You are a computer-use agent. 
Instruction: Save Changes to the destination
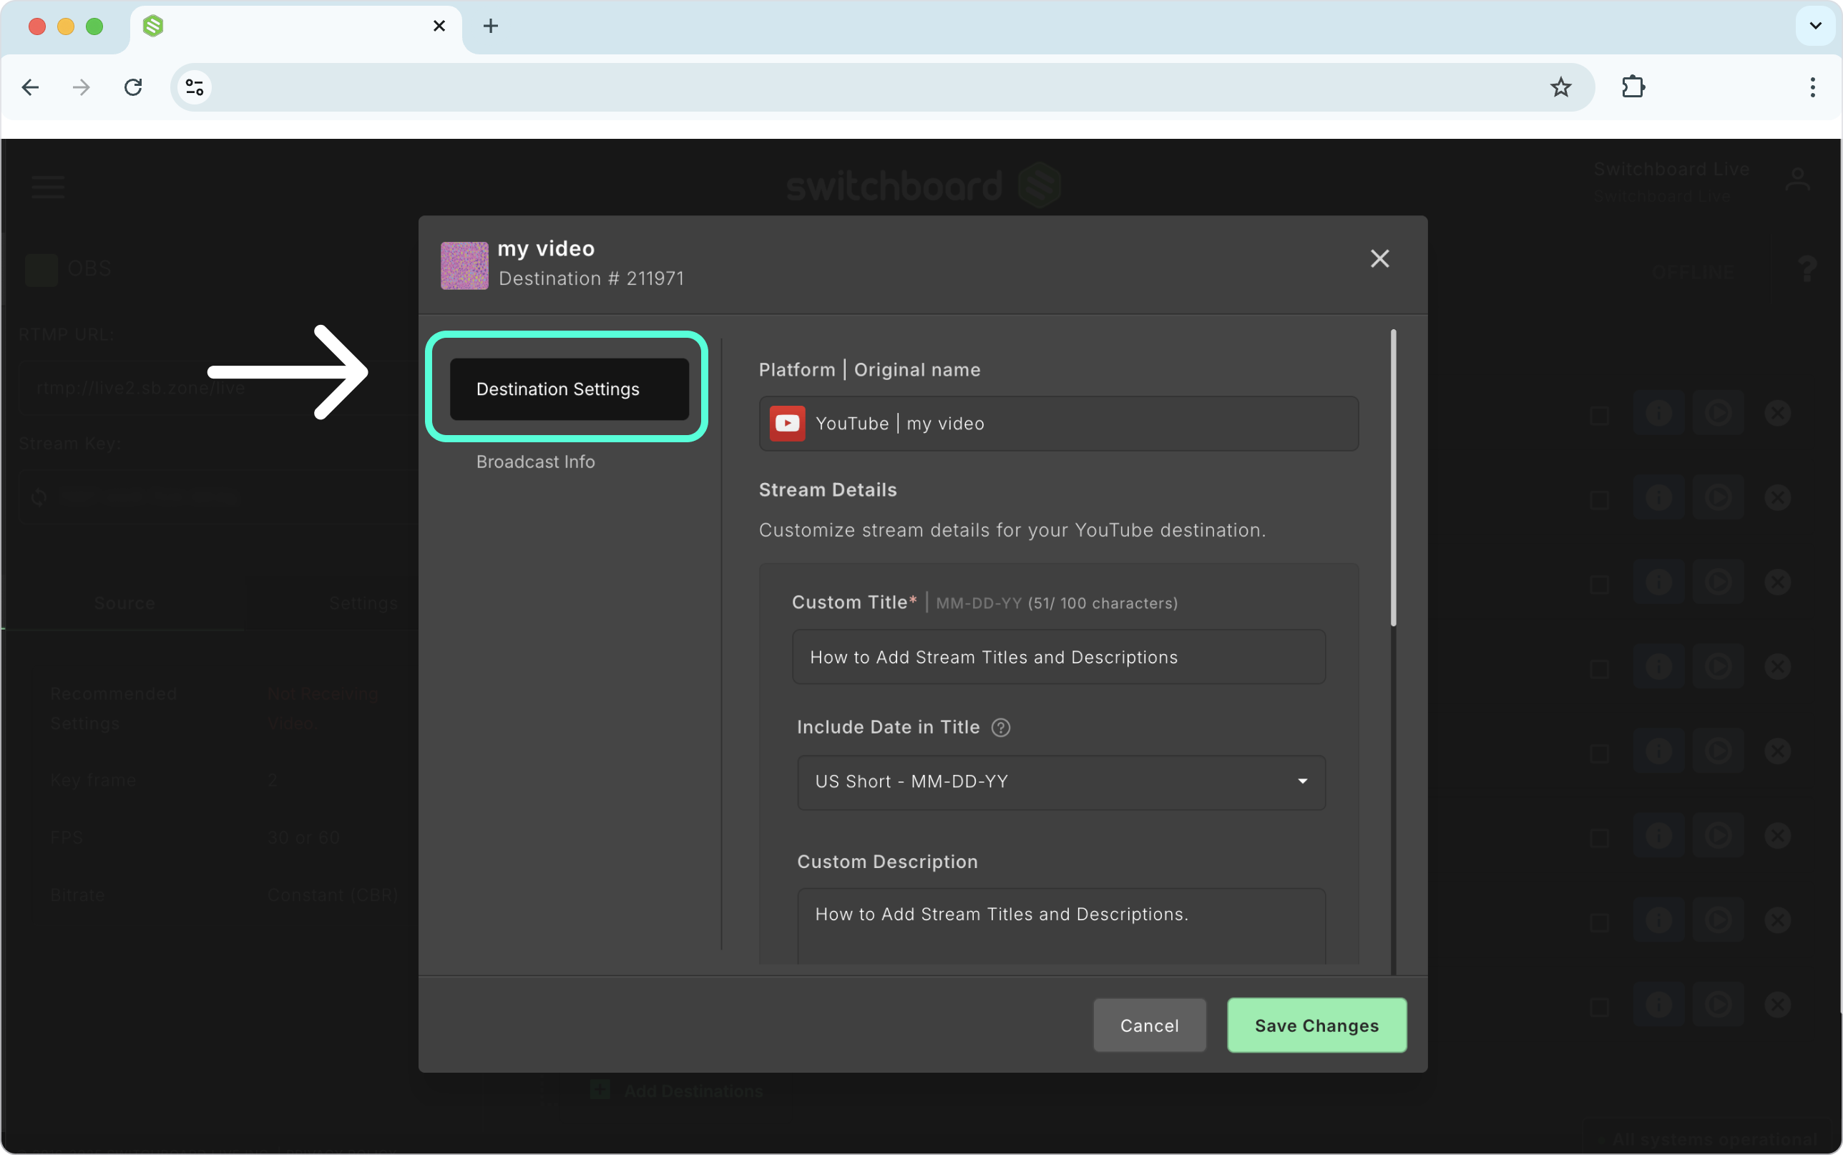point(1316,1025)
